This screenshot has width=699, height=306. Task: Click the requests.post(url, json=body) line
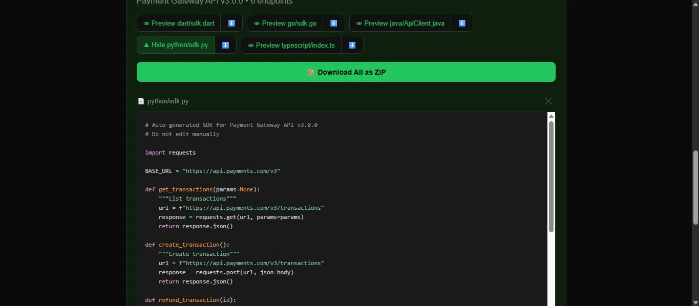[226, 272]
